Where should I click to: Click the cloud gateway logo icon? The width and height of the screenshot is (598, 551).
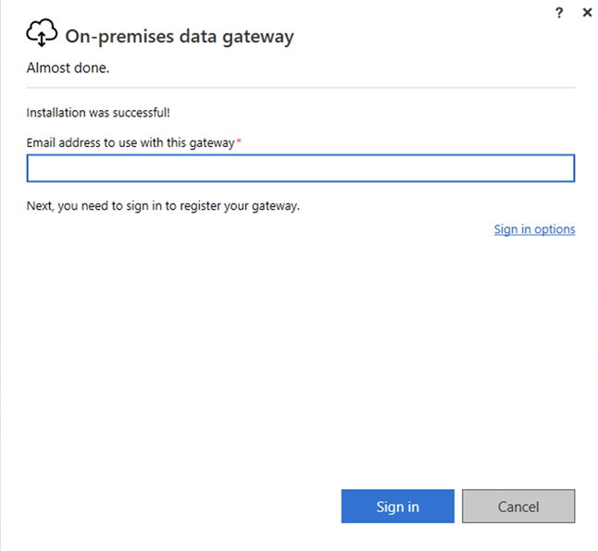pos(42,36)
